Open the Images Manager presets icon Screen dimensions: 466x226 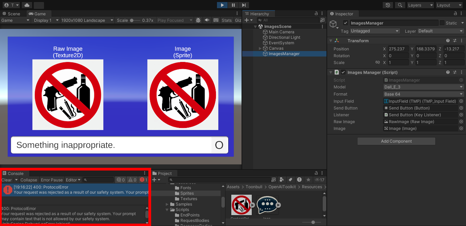[x=455, y=72]
